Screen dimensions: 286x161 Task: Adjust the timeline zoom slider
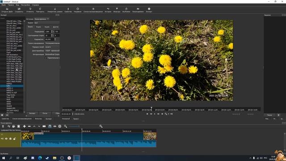[74, 126]
